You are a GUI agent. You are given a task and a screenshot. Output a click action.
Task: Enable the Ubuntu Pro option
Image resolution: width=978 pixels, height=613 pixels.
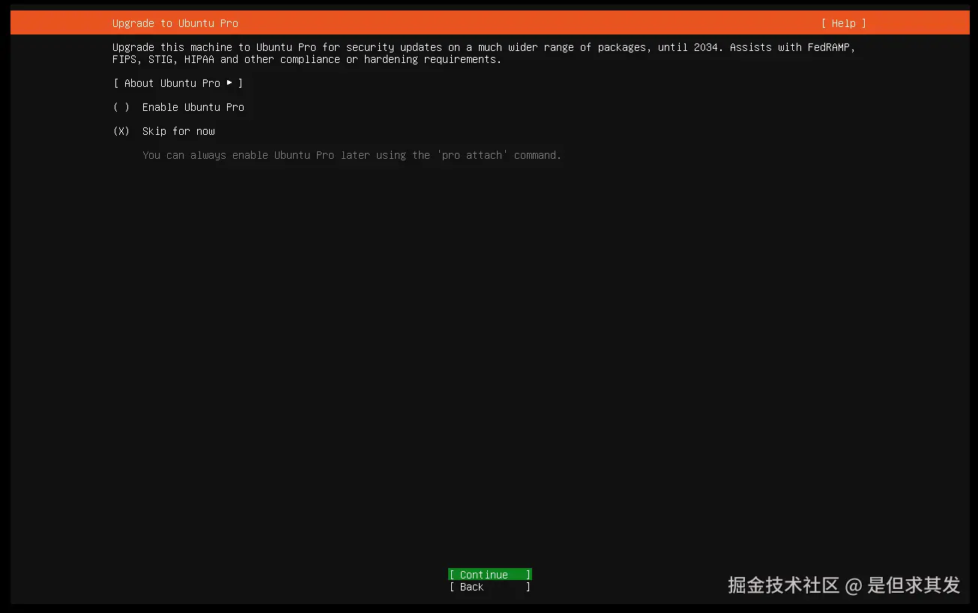[x=192, y=107]
